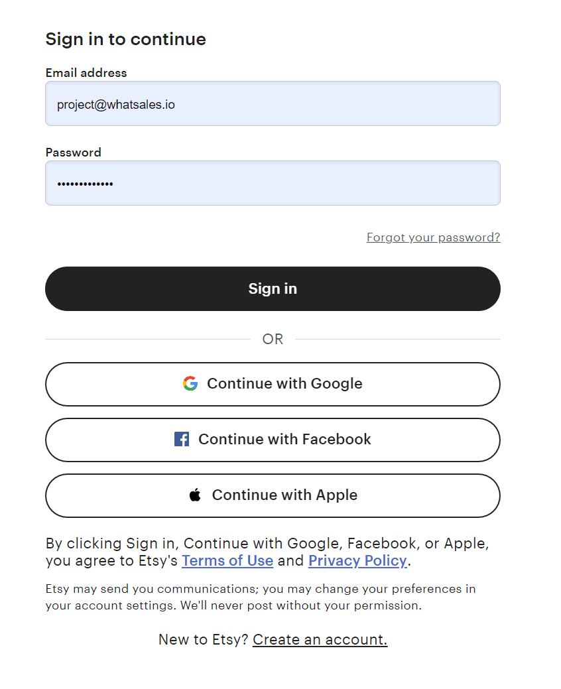The width and height of the screenshot is (561, 689).
Task: Click the Sign in to continue heading
Action: pyautogui.click(x=125, y=39)
